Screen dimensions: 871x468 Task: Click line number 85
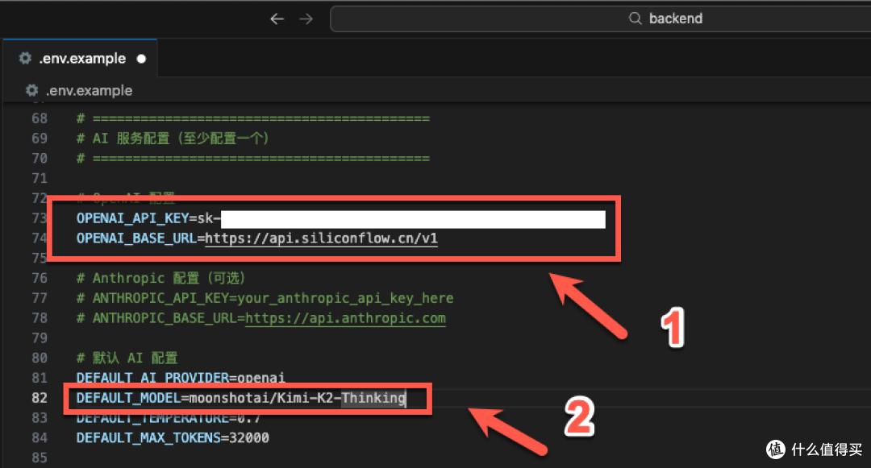[40, 458]
